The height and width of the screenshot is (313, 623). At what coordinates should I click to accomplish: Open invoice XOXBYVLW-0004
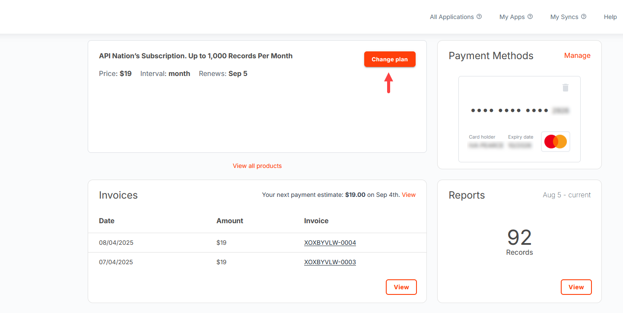point(330,243)
